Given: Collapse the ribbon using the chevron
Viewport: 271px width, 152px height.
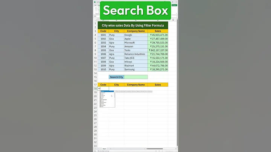Looking at the screenshot, I should tap(176, 14).
